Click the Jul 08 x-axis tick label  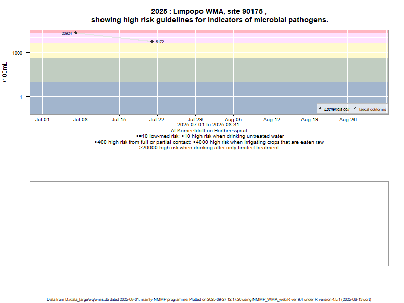[80, 120]
